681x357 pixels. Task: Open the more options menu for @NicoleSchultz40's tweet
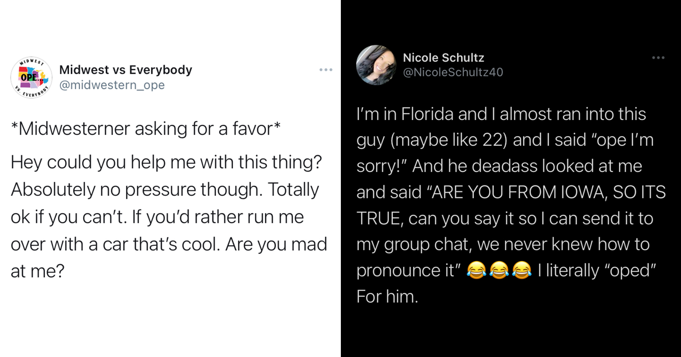pos(659,57)
